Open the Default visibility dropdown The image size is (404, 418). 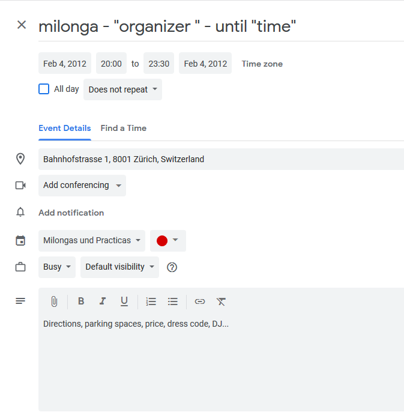click(119, 267)
